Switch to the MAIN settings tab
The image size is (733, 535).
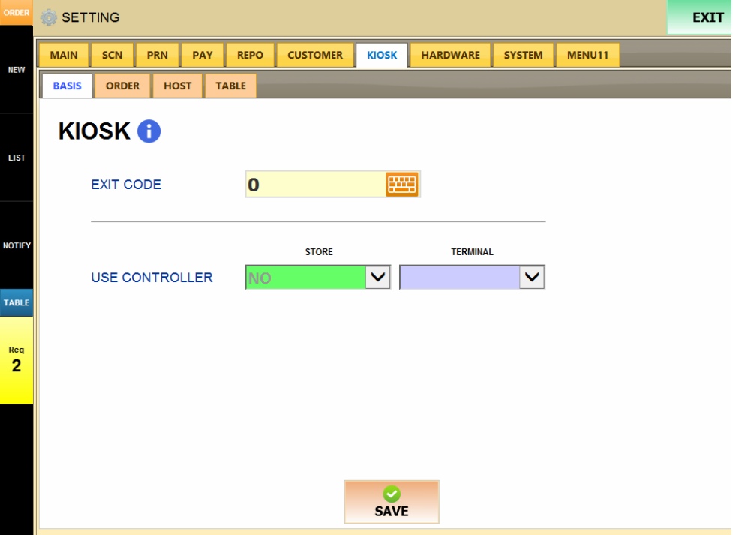[x=64, y=55]
